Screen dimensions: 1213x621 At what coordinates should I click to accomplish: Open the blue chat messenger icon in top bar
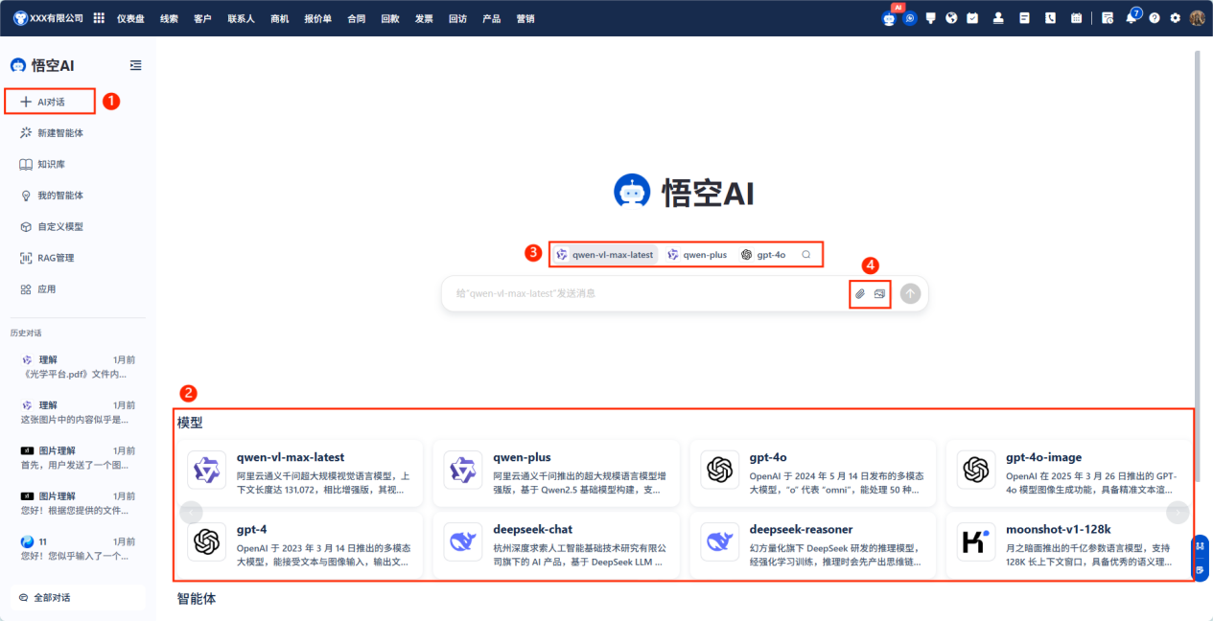(x=910, y=18)
